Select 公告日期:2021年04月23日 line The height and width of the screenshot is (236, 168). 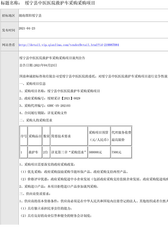pos(38,65)
